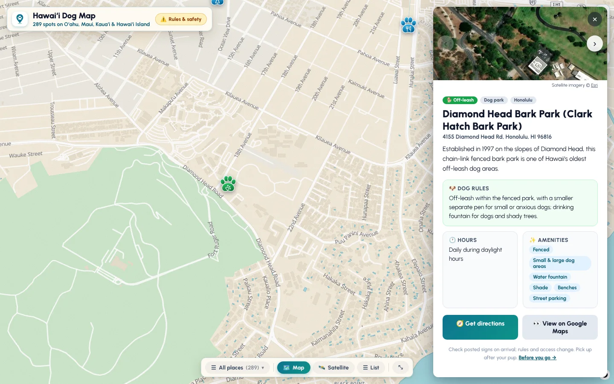Click the satellite image thumbnail of the park
The height and width of the screenshot is (384, 614).
tap(520, 44)
